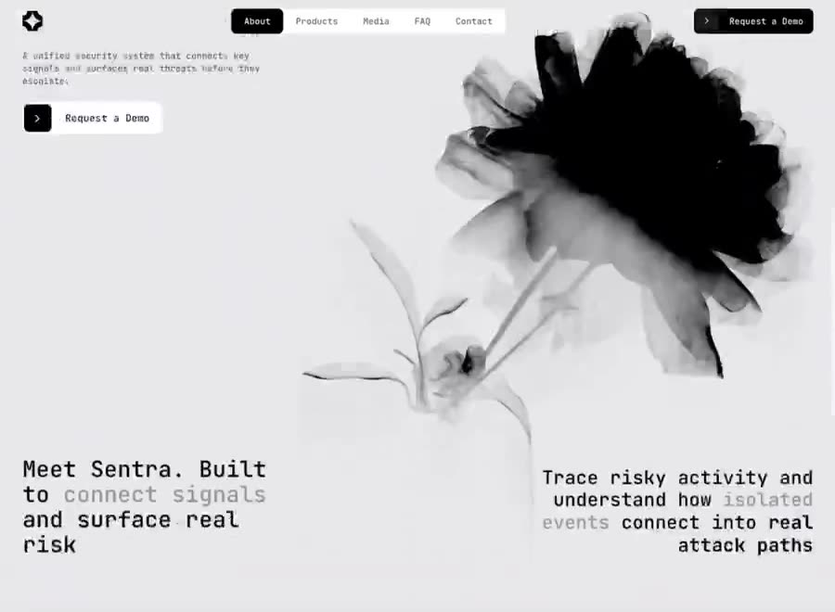Open the About nav tab
835x612 pixels.
tap(257, 21)
